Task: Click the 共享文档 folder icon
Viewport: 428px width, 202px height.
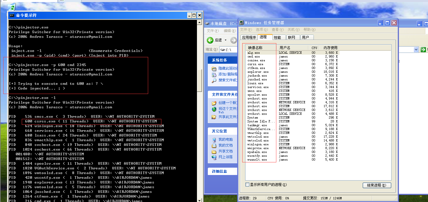Action: (214, 151)
